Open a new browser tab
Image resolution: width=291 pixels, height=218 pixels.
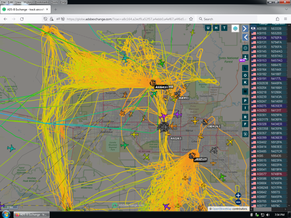55,9
